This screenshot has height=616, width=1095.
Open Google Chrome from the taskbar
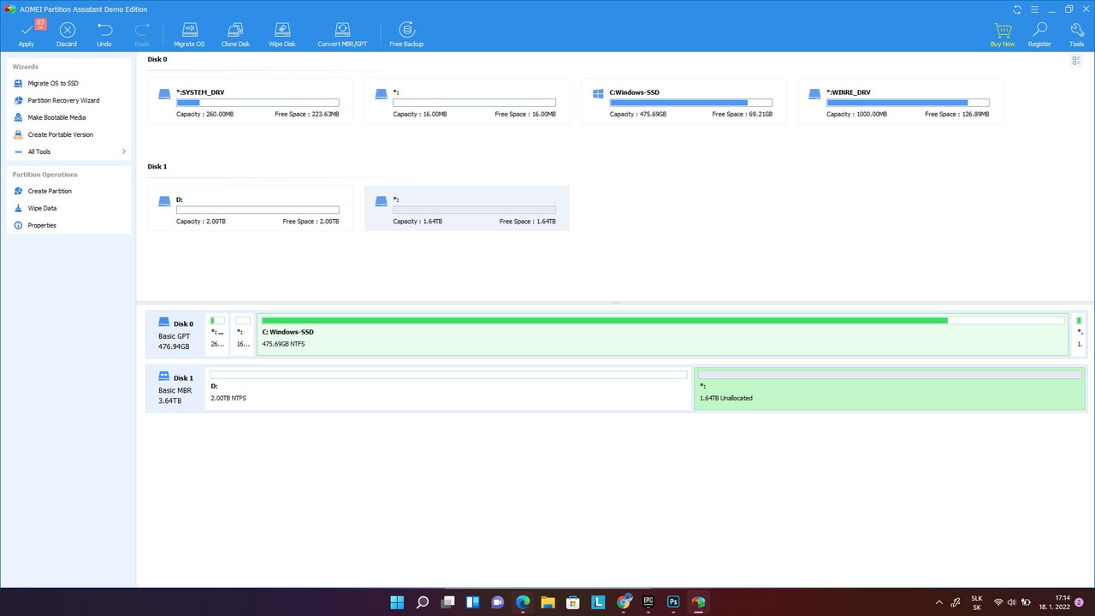(x=624, y=601)
